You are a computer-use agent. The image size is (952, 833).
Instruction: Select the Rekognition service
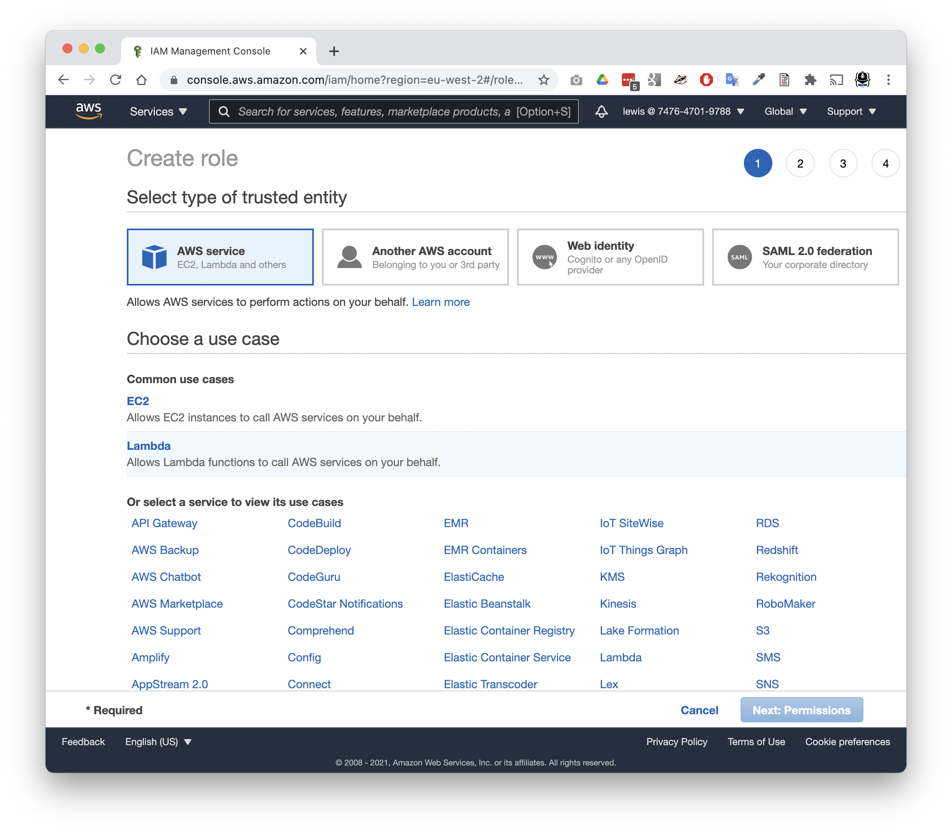coord(786,577)
